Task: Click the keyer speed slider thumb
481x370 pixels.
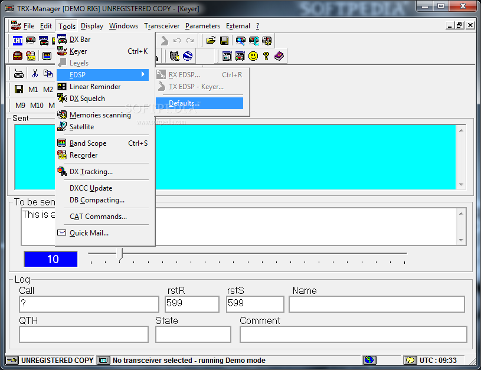Action: coord(120,254)
